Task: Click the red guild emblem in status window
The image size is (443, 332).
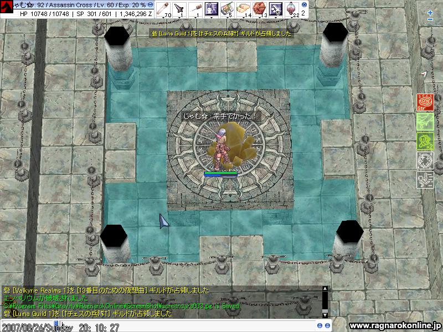Action: pyautogui.click(x=6, y=6)
